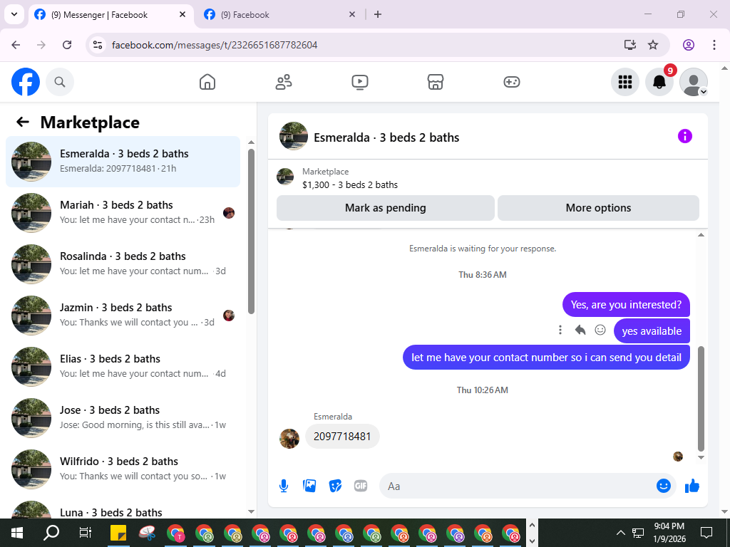Click the address bar URL
The height and width of the screenshot is (547, 730).
point(215,45)
